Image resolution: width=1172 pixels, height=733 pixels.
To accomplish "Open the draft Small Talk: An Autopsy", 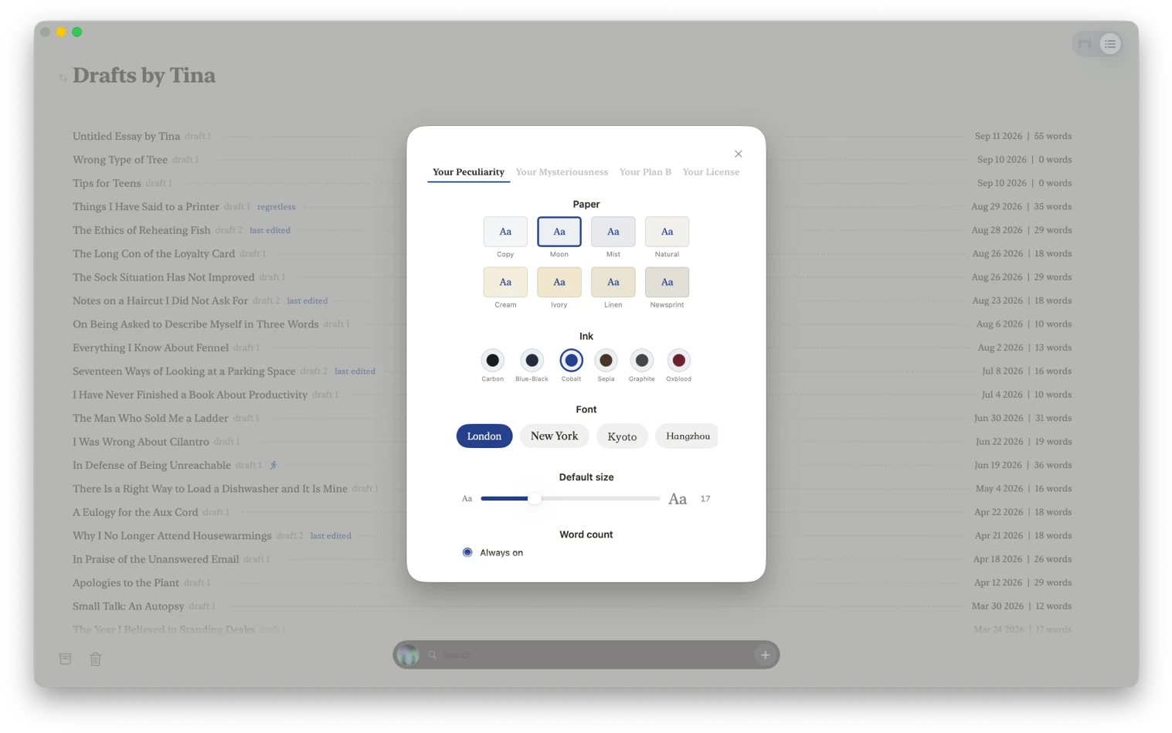I will (x=128, y=606).
